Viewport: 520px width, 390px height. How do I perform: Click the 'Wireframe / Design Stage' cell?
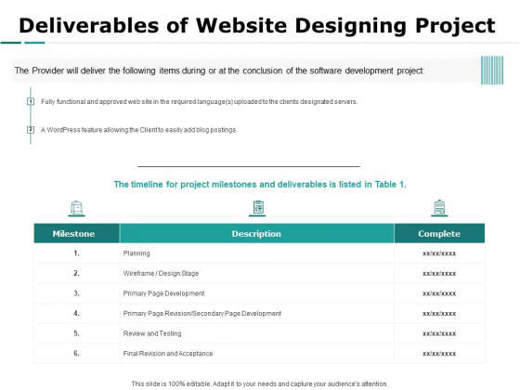256,273
